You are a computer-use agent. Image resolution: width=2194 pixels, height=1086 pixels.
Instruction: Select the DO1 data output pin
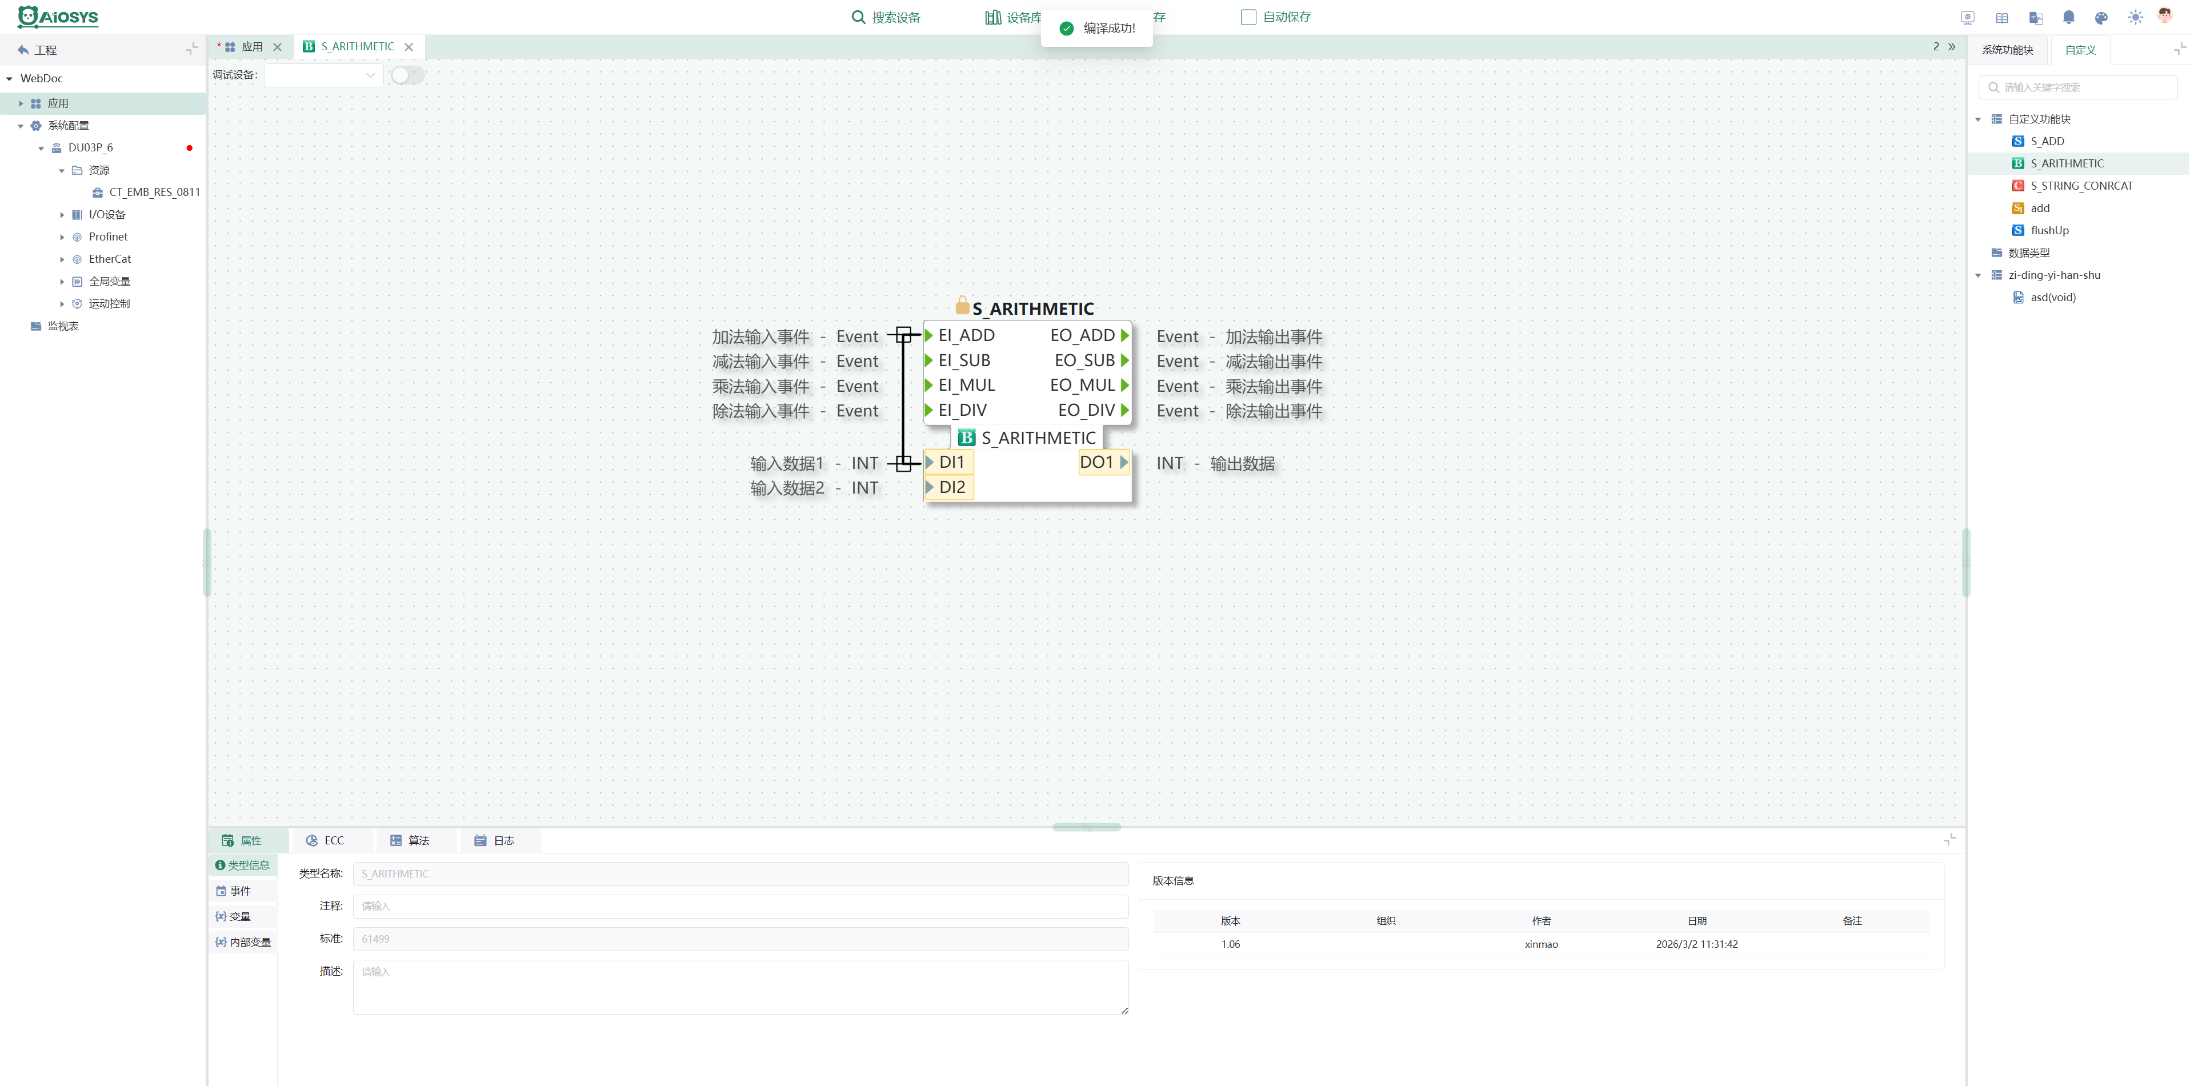pyautogui.click(x=1104, y=462)
